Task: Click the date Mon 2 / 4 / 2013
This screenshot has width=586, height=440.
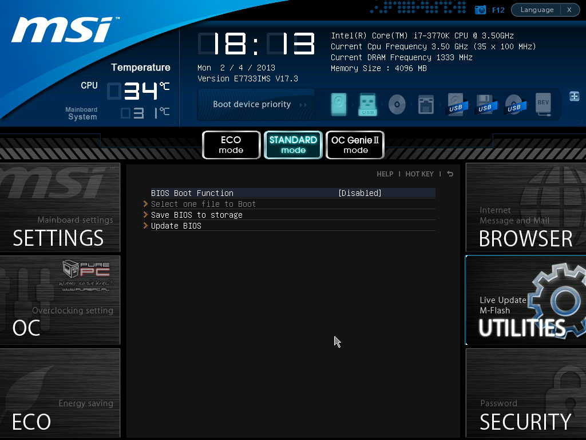Action: pyautogui.click(x=236, y=68)
